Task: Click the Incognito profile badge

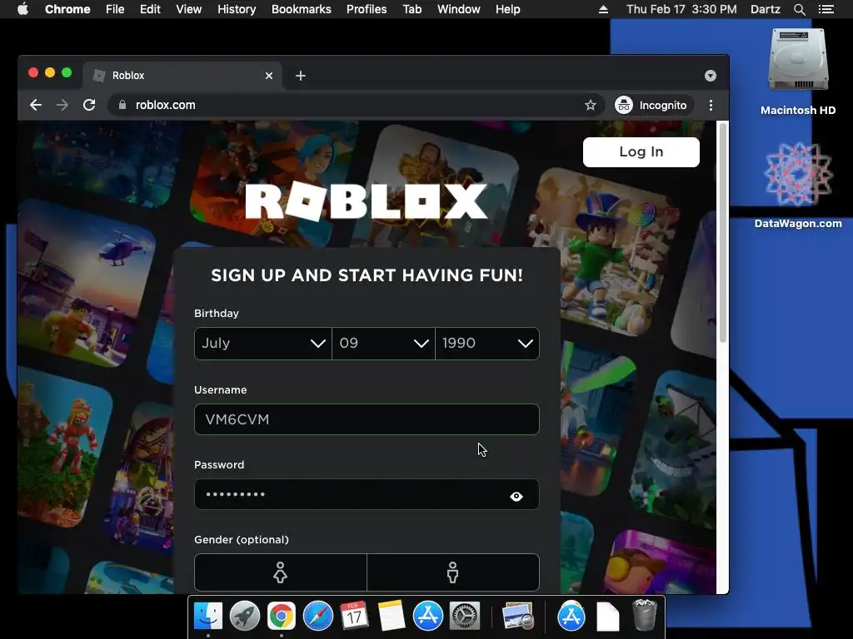Action: (653, 105)
